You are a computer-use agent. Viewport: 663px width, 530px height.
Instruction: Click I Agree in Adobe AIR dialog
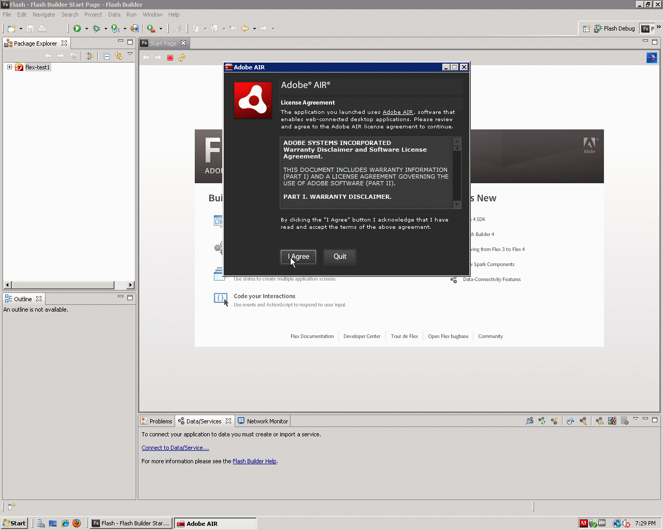(298, 257)
